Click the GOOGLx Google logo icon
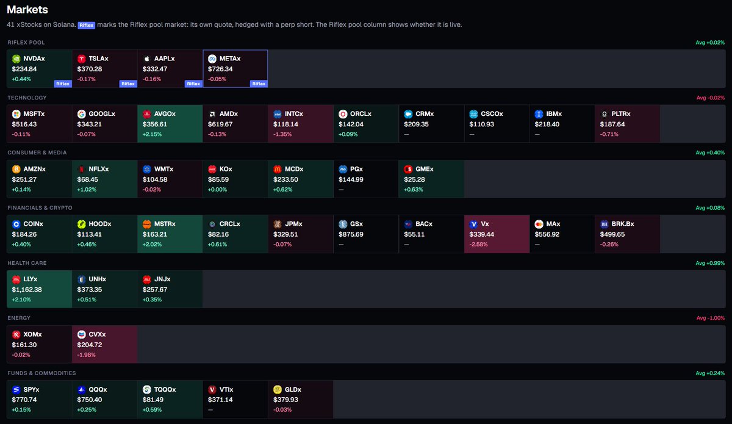Image resolution: width=732 pixels, height=424 pixels. coord(81,114)
